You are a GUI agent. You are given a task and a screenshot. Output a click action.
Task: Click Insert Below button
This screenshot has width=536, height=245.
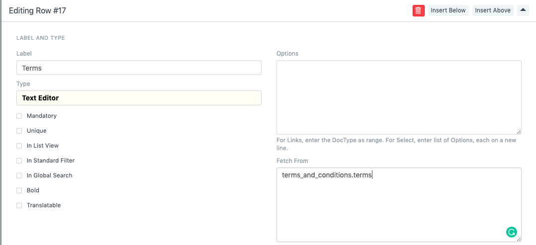coord(448,10)
